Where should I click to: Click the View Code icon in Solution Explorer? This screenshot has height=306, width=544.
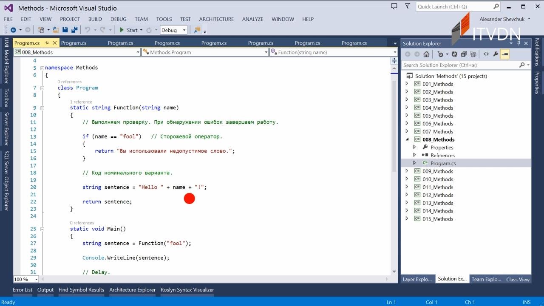coord(486,54)
